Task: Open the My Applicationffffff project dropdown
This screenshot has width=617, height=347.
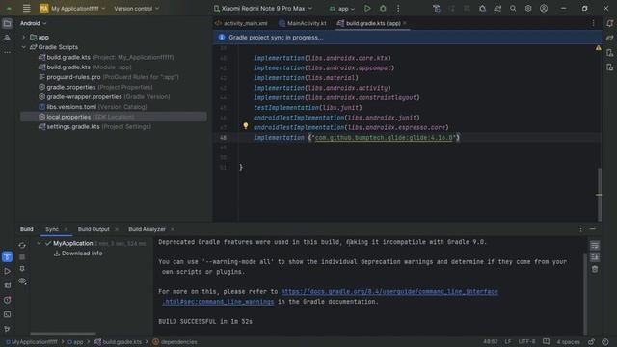Action: click(73, 9)
